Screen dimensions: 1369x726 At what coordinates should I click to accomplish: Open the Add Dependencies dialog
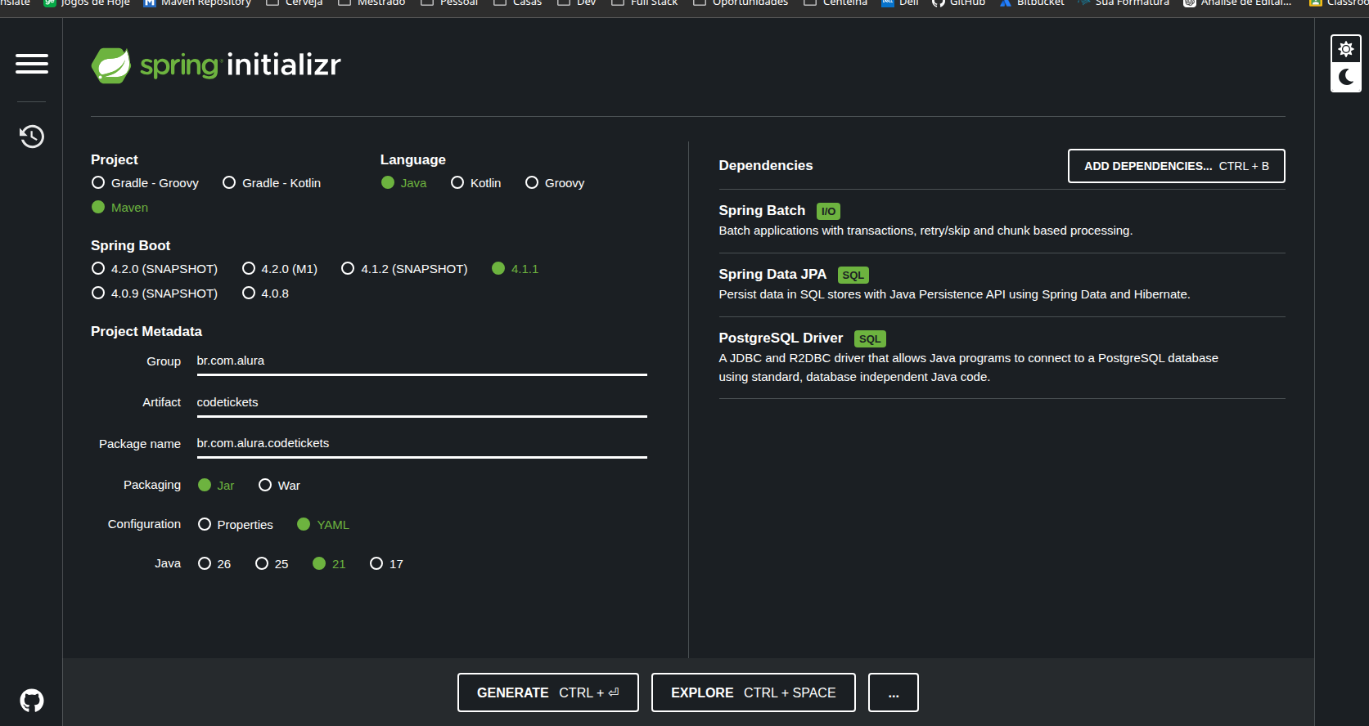coord(1176,166)
